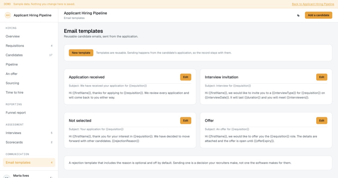Click the AH logo avatar
This screenshot has width=338, height=178.
[x=8, y=15]
